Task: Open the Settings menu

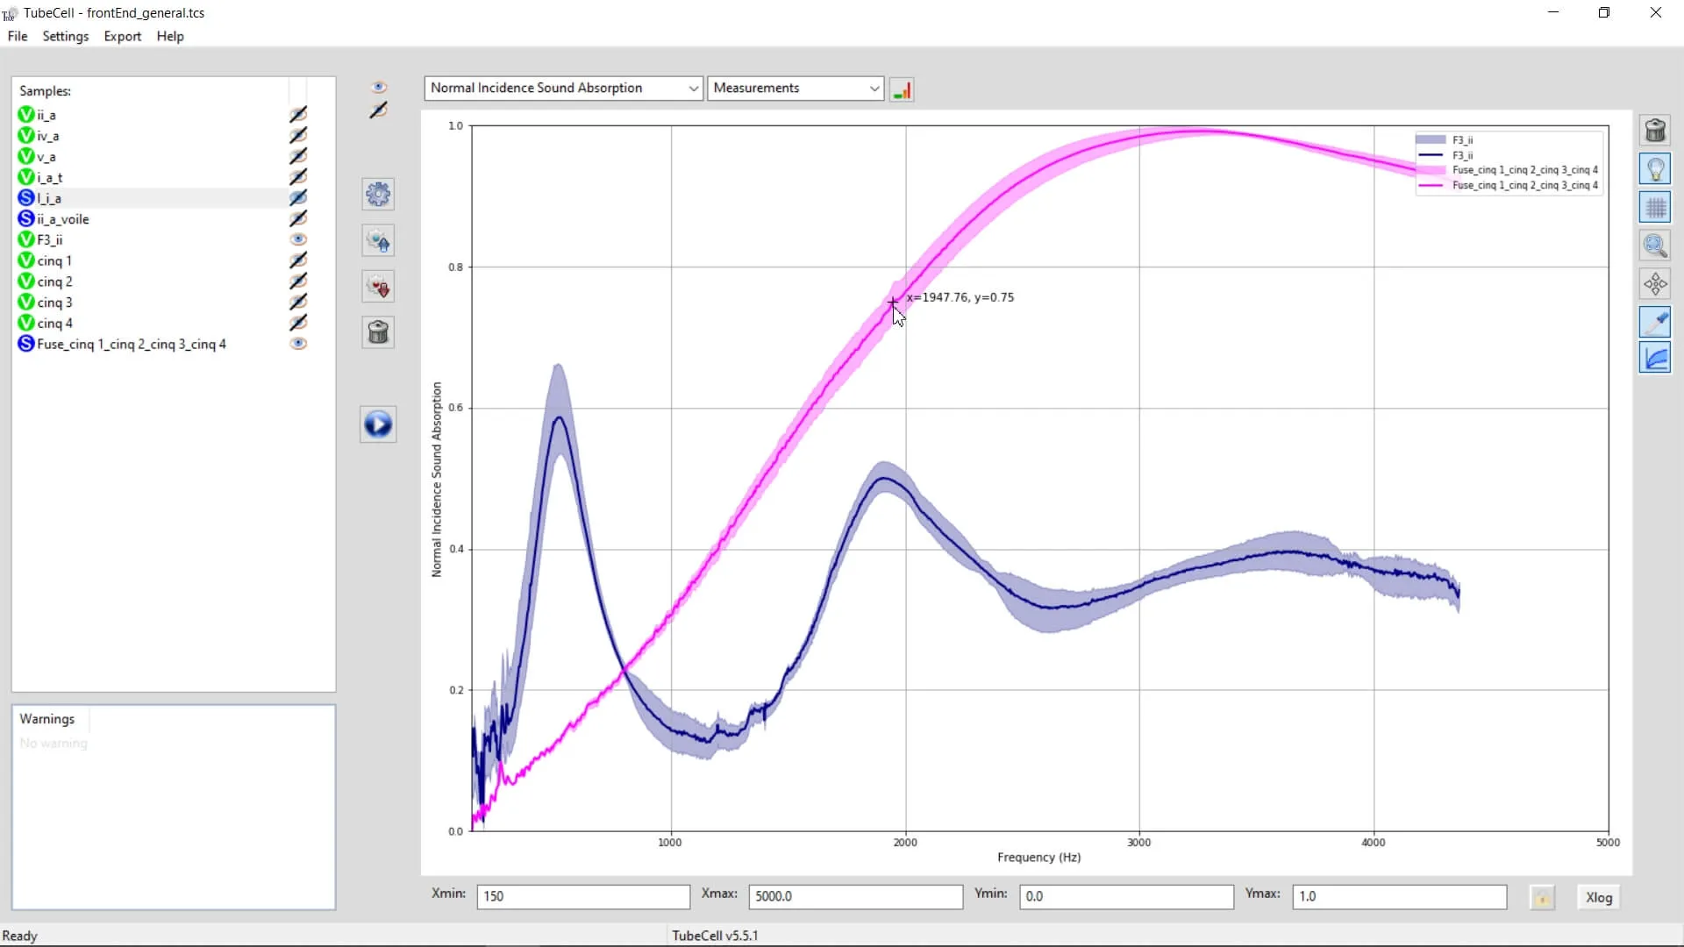Action: [65, 36]
